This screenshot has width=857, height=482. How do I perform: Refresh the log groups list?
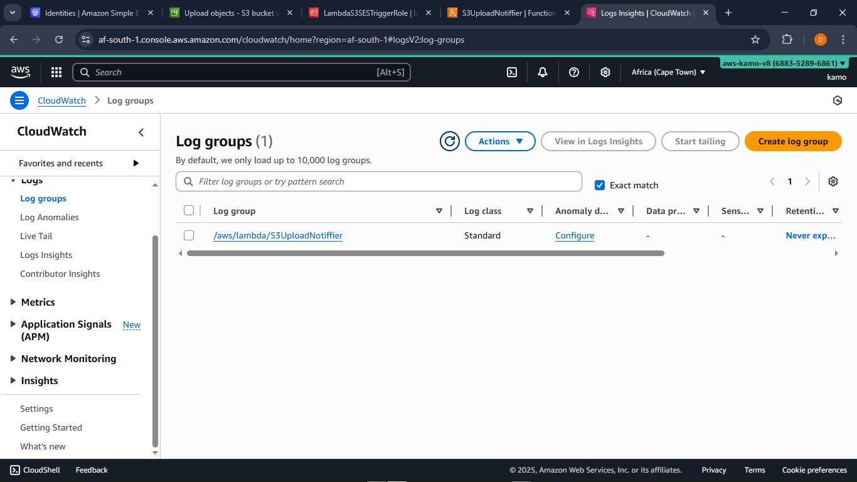click(449, 141)
